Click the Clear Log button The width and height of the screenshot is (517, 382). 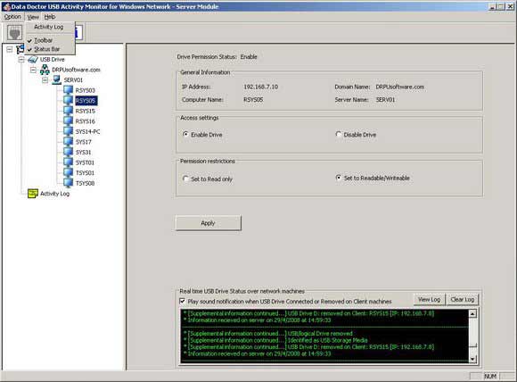point(463,300)
